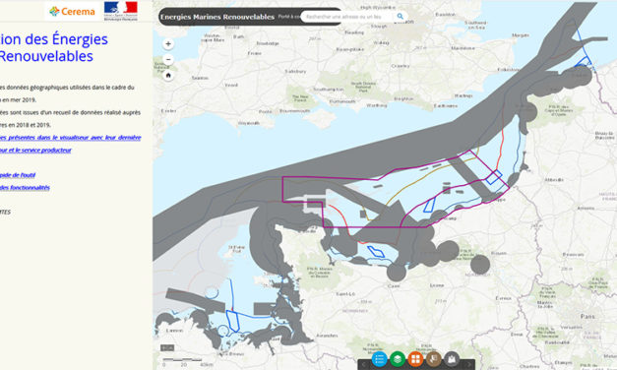
Task: Show previous widgets with left arrow
Action: 363,365
